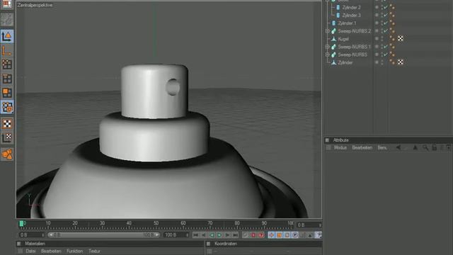Expand the Sweep-NURBS 1 object
The width and height of the screenshot is (453, 255).
(x=327, y=47)
